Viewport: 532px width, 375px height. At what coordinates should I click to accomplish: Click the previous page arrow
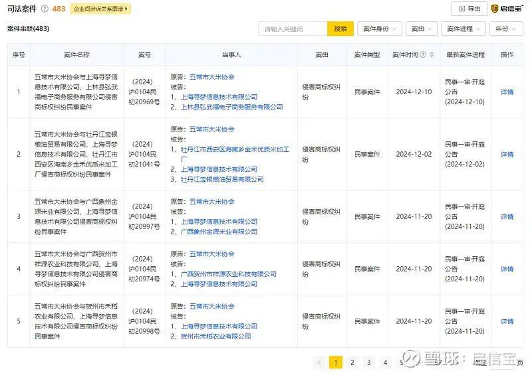(319, 362)
